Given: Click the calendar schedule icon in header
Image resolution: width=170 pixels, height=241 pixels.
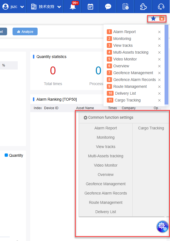Looking at the screenshot, I should 90,7.
